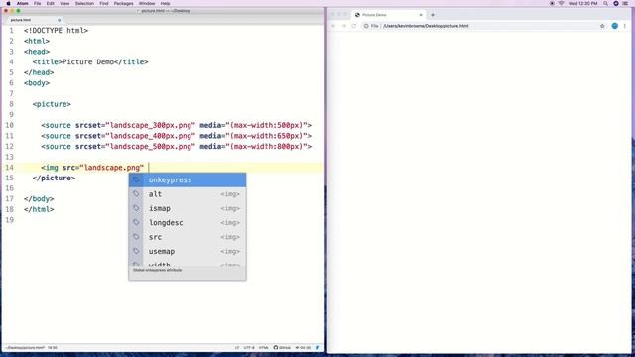This screenshot has height=357, width=635.
Task: Choose the alt attribute suggestion
Action: [x=188, y=194]
